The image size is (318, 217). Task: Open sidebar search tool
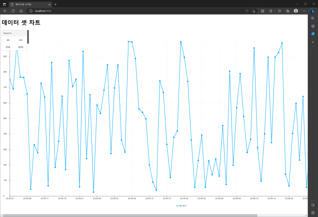313,18
